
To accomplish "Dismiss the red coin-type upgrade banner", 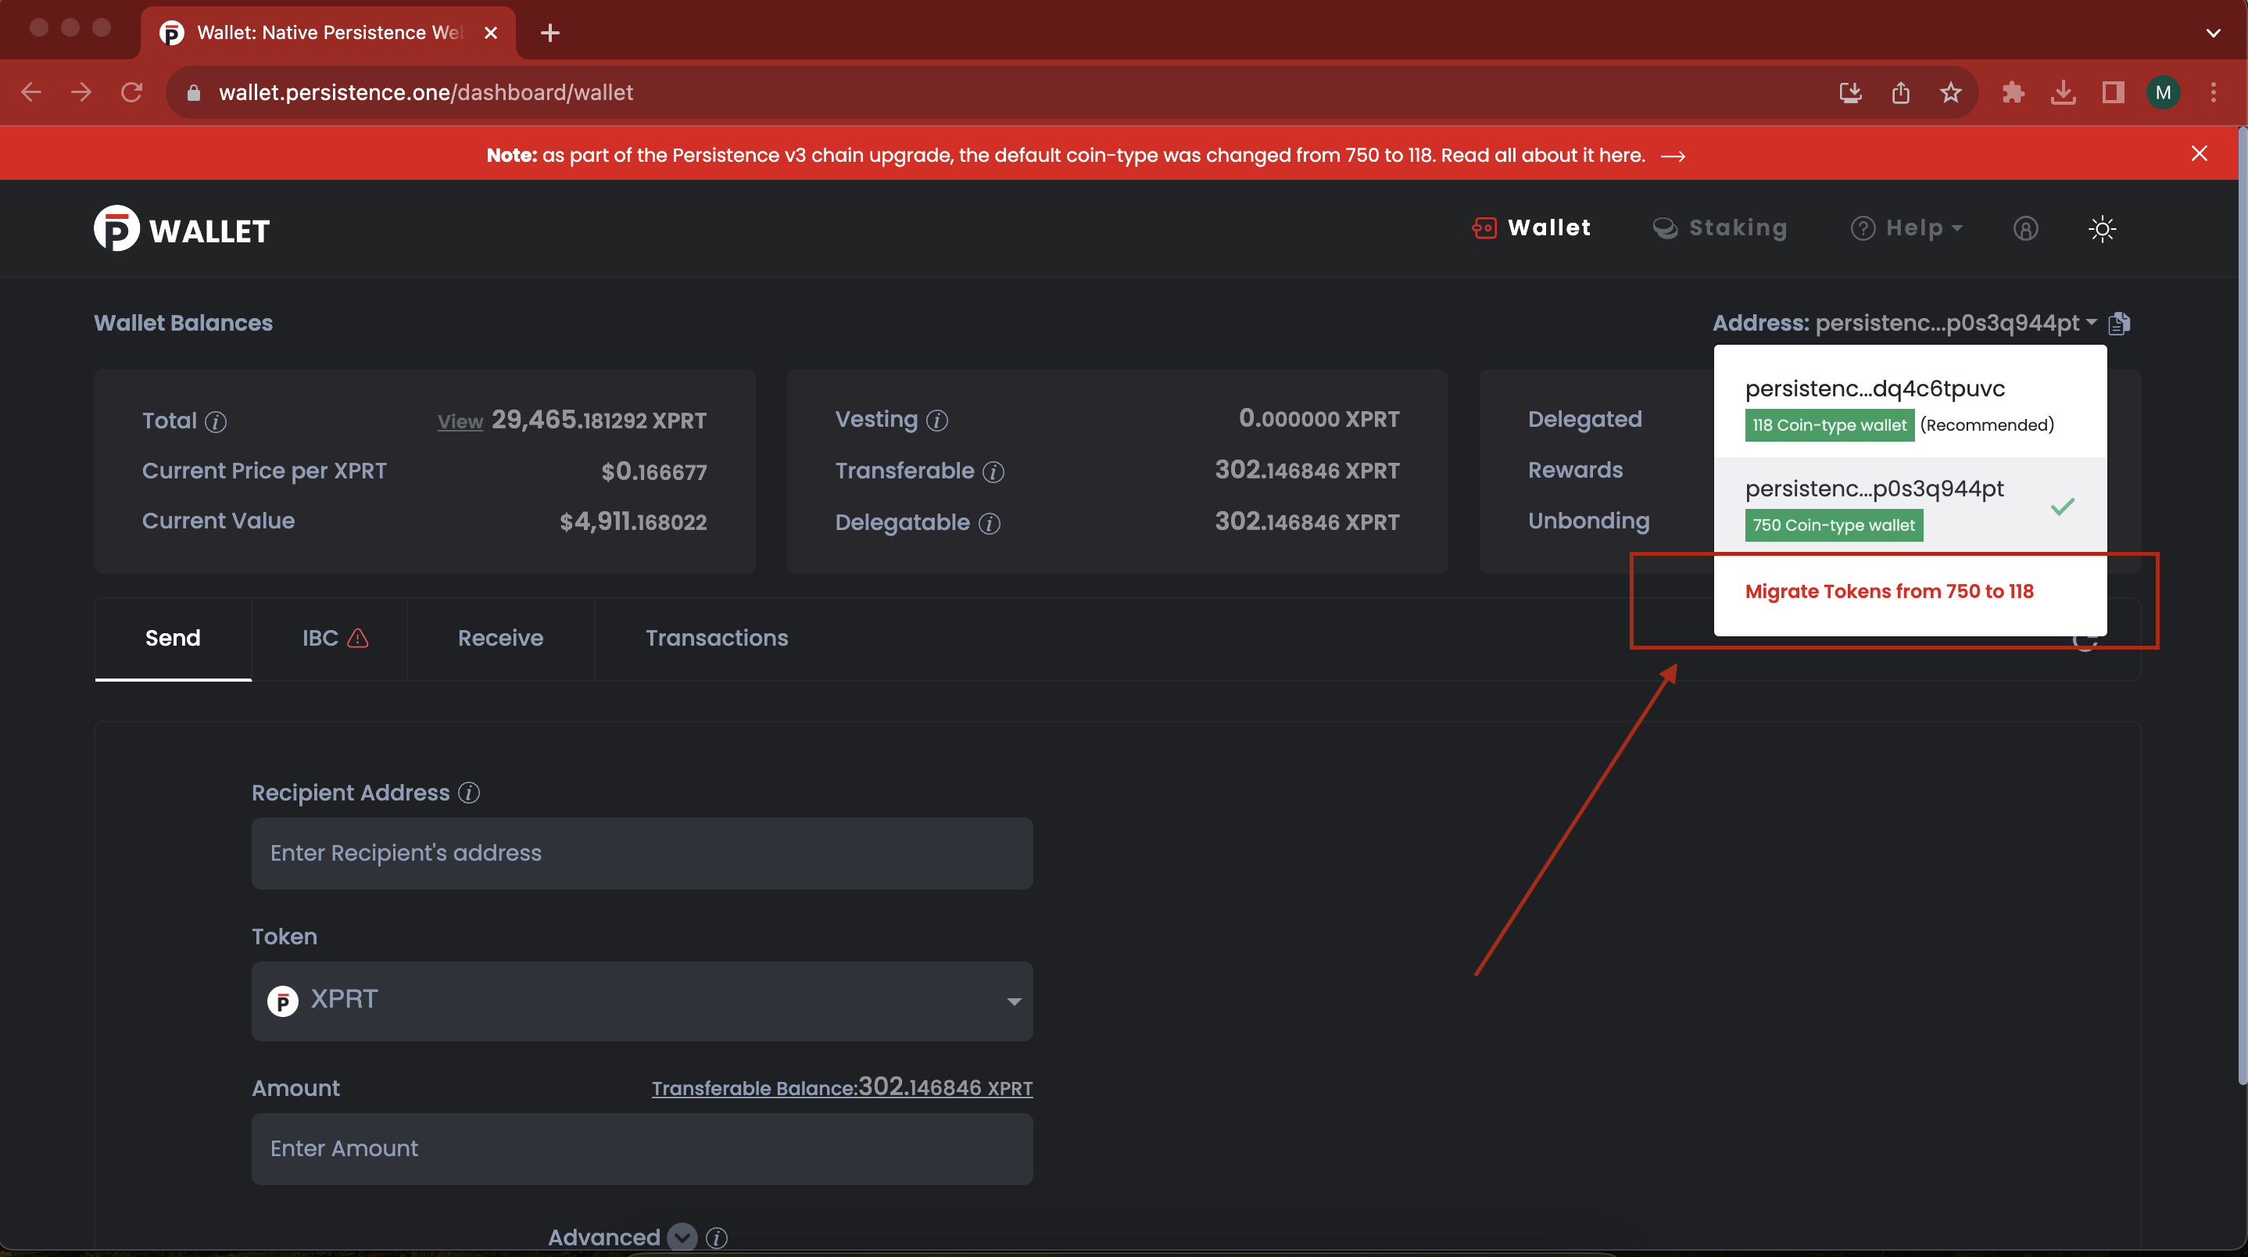I will click(2198, 154).
